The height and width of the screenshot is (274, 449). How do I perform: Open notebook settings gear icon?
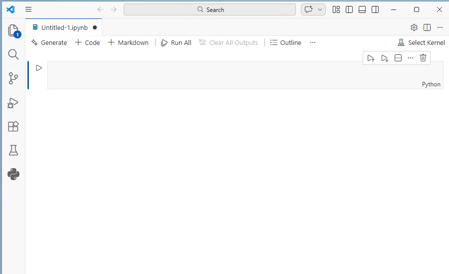click(x=414, y=27)
